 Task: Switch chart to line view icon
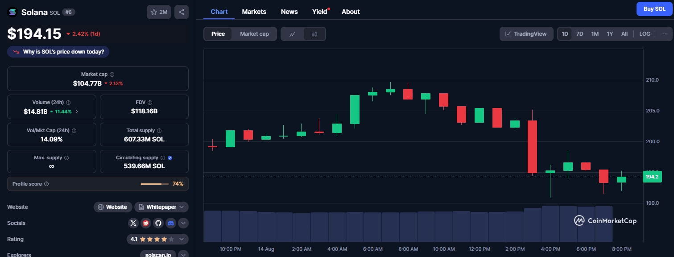pyautogui.click(x=292, y=34)
